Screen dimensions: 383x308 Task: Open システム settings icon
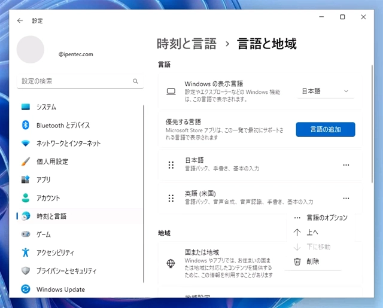26,107
